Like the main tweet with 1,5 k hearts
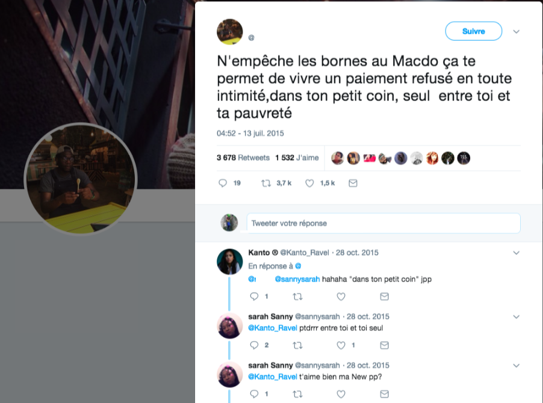Screen dimensions: 543x403 [x=309, y=183]
